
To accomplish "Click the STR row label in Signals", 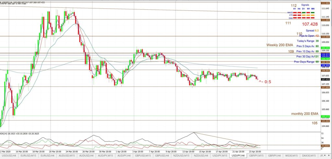I will point(290,15).
